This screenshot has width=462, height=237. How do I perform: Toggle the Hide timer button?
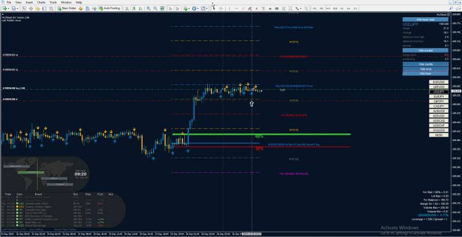426,73
